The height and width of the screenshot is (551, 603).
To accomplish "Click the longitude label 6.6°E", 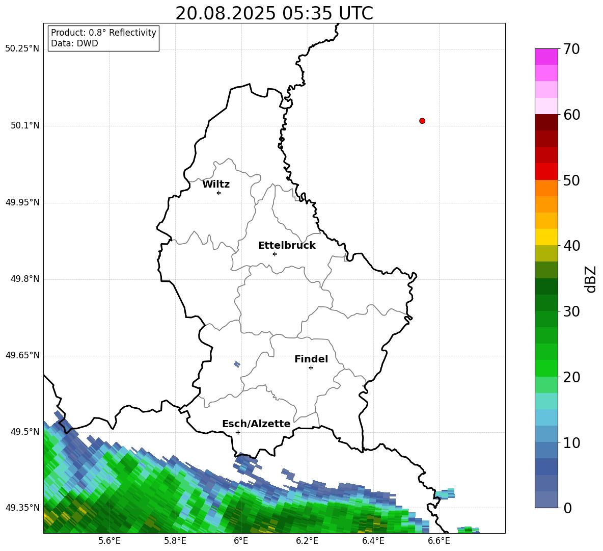I will click(439, 541).
